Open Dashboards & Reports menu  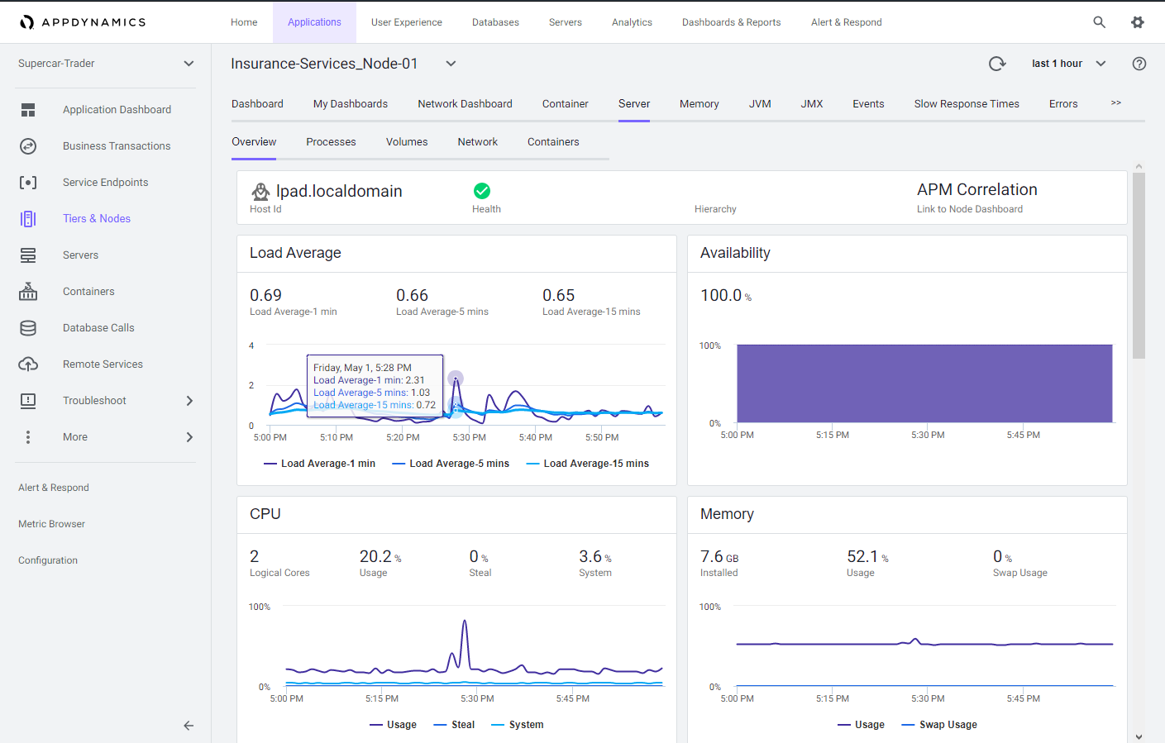731,22
